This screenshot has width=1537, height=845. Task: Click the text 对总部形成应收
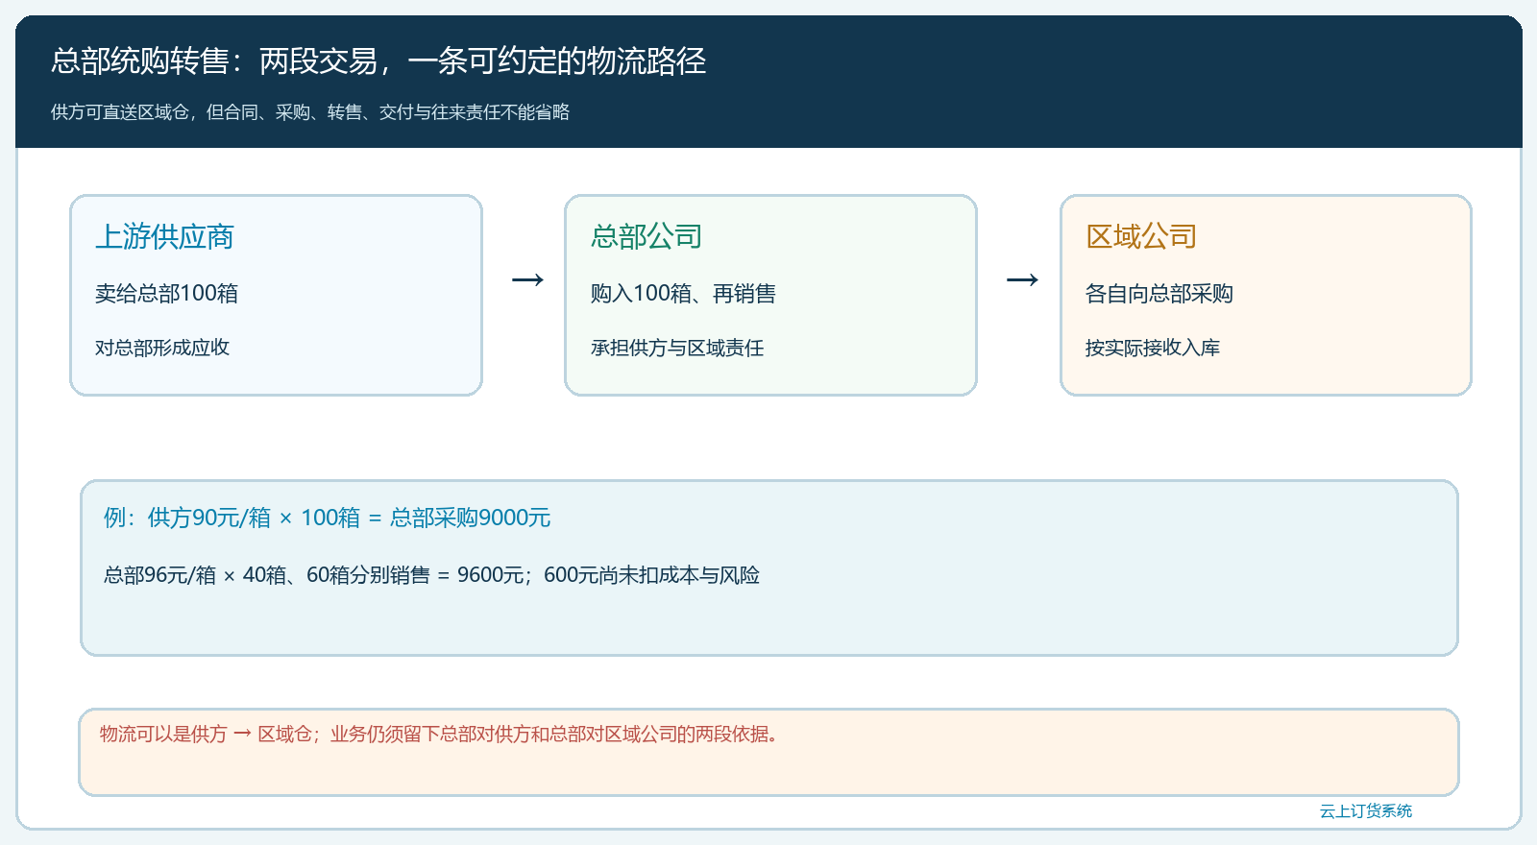(x=162, y=348)
